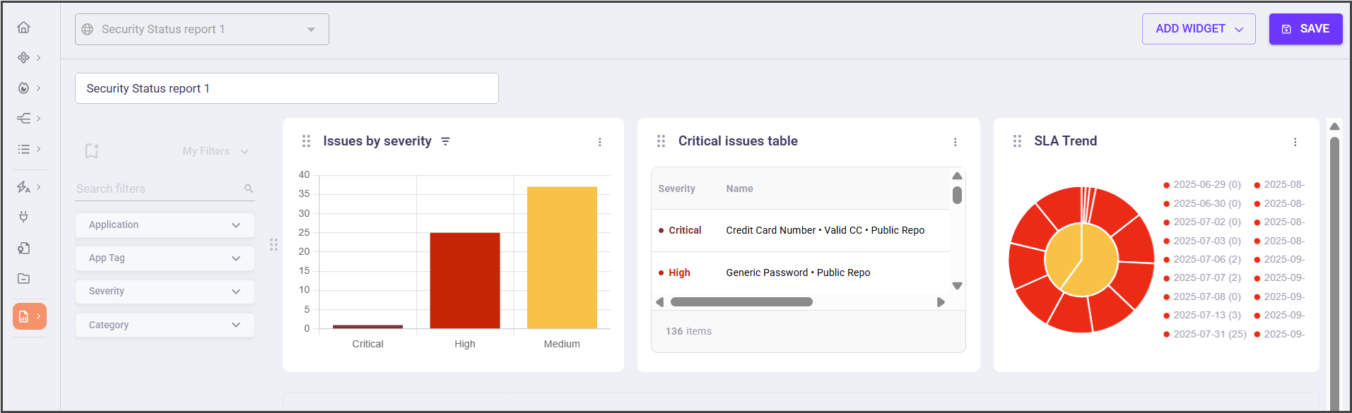Click the Search filters input field
This screenshot has height=413, width=1352.
[x=159, y=188]
